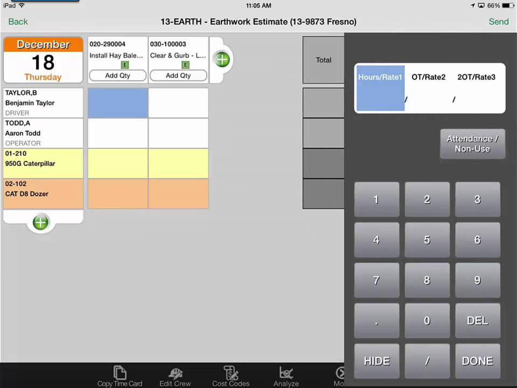Toggle Attendance / Non-Use mode

(x=472, y=143)
